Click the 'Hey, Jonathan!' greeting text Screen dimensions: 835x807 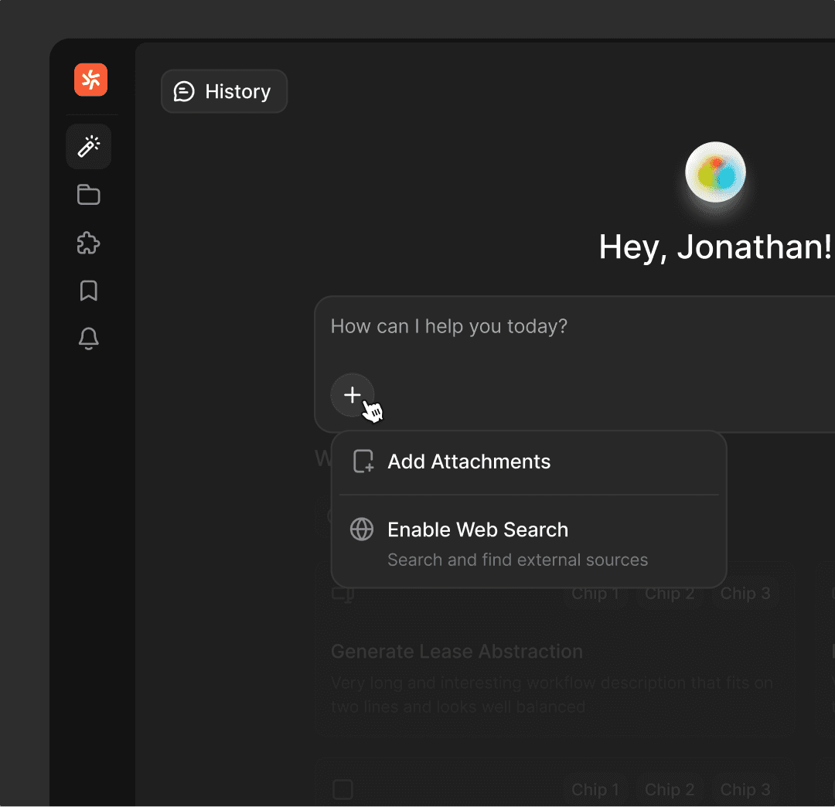coord(715,247)
